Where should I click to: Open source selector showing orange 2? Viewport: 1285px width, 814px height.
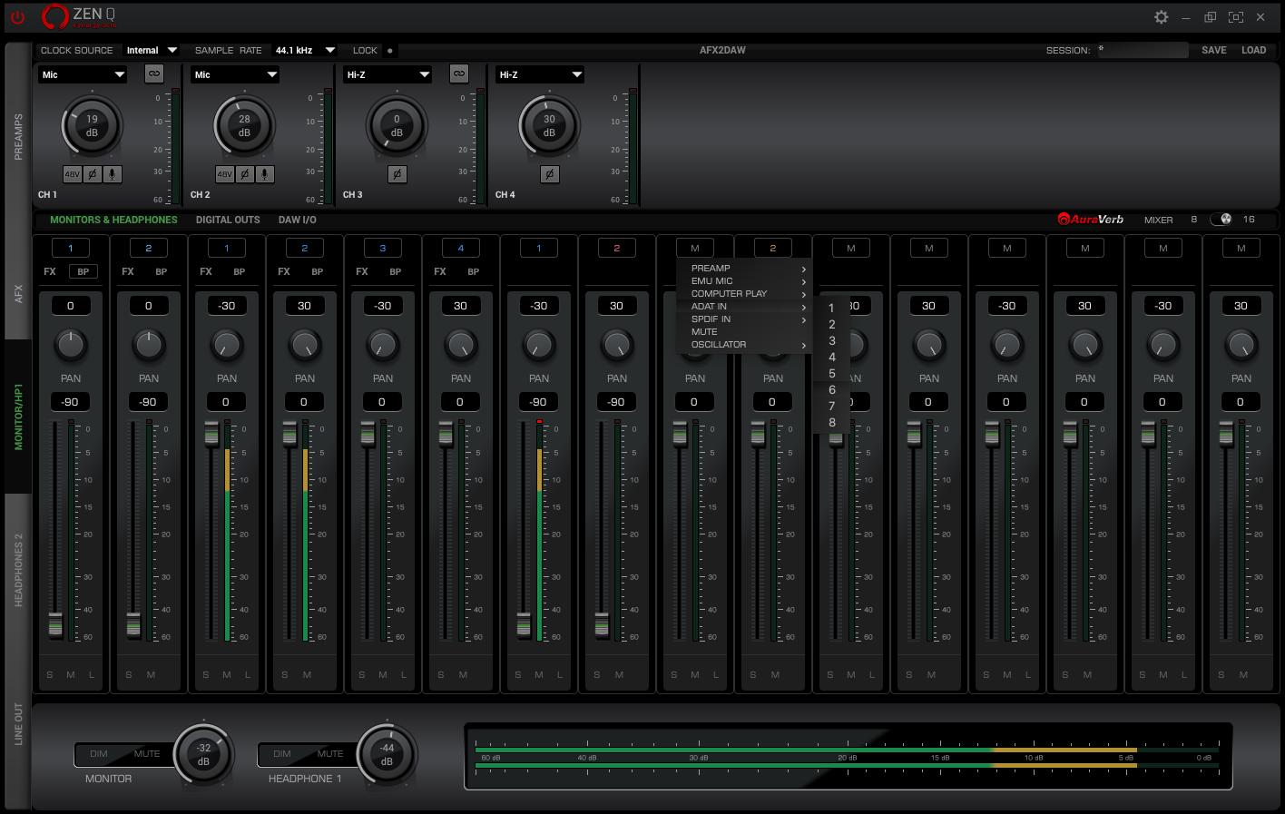point(773,248)
